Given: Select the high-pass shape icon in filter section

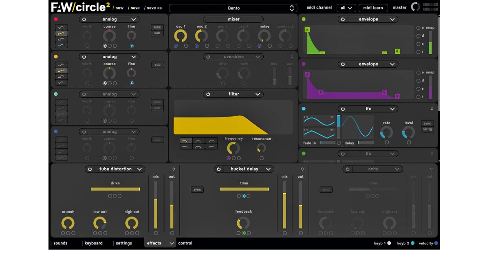Looking at the screenshot, I should (x=211, y=140).
